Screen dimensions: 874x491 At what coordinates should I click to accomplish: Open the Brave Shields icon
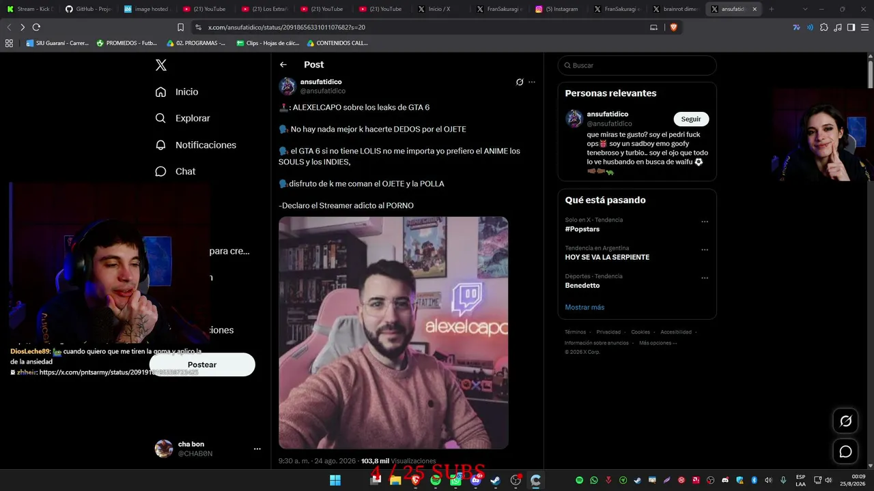click(x=673, y=27)
